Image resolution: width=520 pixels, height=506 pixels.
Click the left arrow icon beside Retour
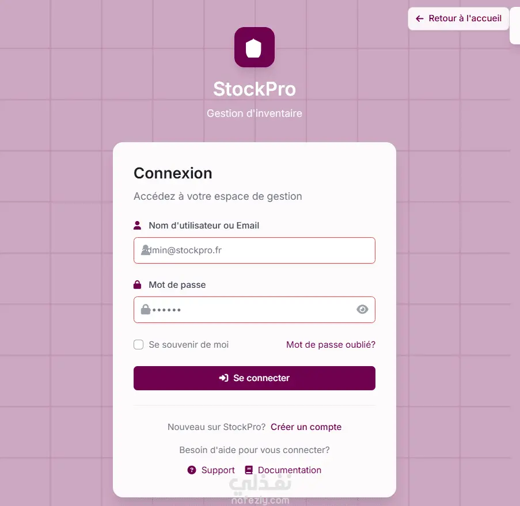[x=420, y=19]
